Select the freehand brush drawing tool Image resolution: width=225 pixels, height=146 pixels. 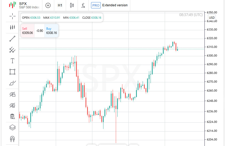[12, 83]
